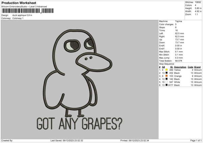Viewport: 203px width, 143px height.
Task: Click the Color changes value 5
Action: 176,24
